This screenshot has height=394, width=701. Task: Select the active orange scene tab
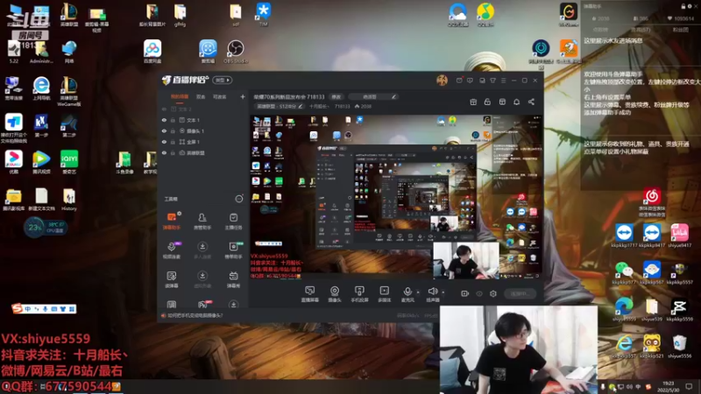180,96
